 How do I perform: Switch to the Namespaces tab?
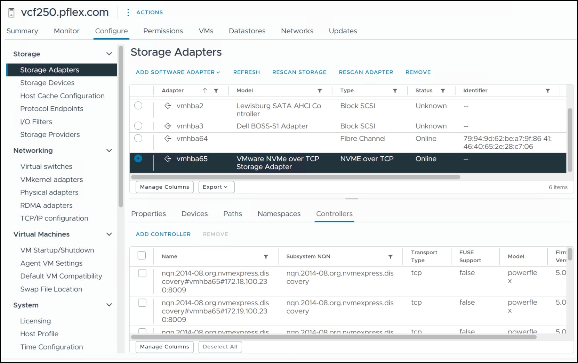(x=279, y=214)
